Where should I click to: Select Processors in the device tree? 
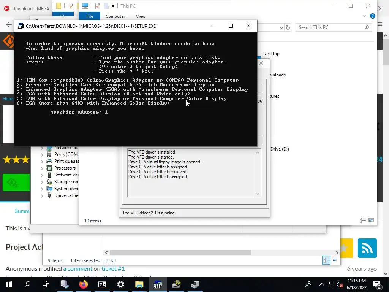[x=65, y=168]
